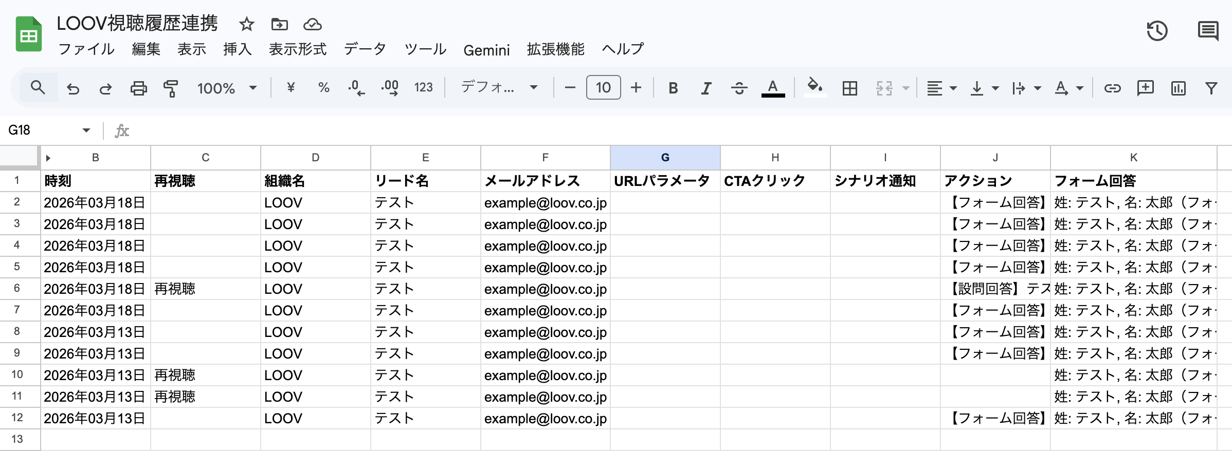Click the insert chart icon
The height and width of the screenshot is (451, 1232).
(x=1178, y=88)
